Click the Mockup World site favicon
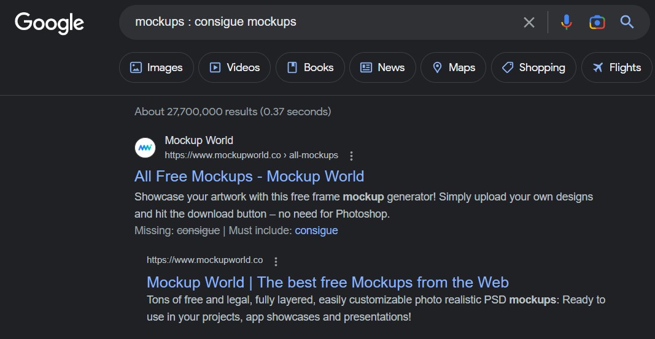This screenshot has height=339, width=655. (145, 148)
